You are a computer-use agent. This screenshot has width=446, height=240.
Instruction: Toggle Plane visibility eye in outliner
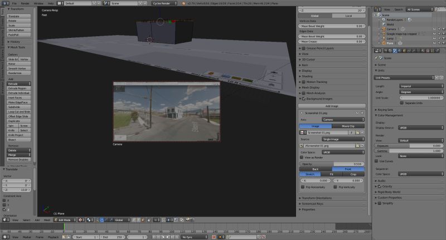434,43
